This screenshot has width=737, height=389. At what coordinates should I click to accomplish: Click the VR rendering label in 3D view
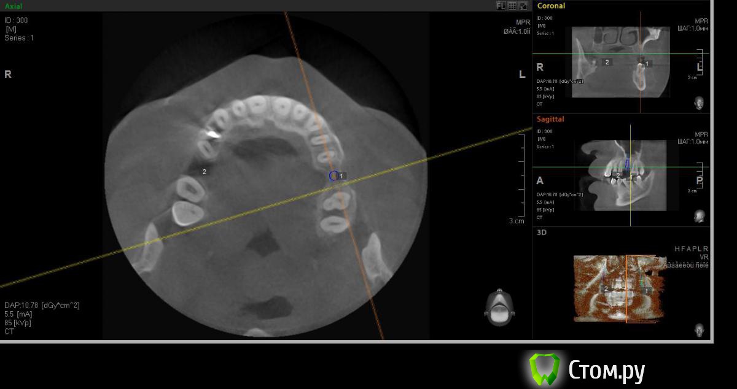(703, 257)
